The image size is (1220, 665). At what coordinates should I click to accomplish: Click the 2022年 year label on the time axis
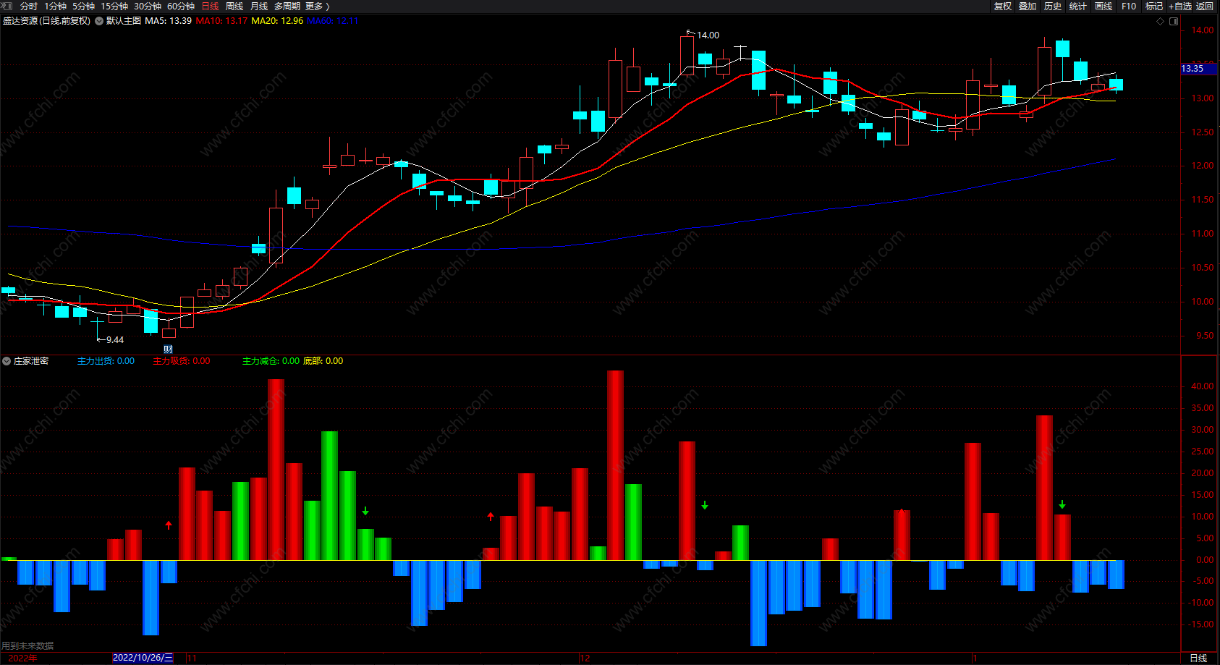pyautogui.click(x=22, y=658)
